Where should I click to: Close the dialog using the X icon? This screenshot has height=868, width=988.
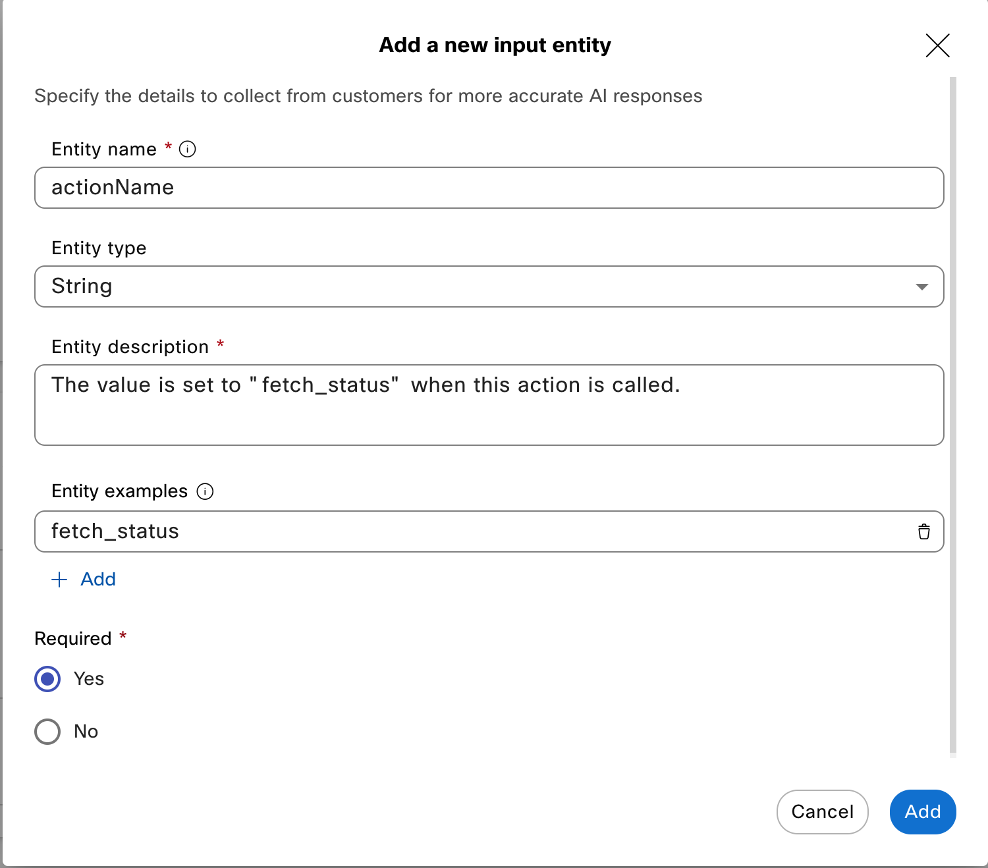[x=937, y=45]
